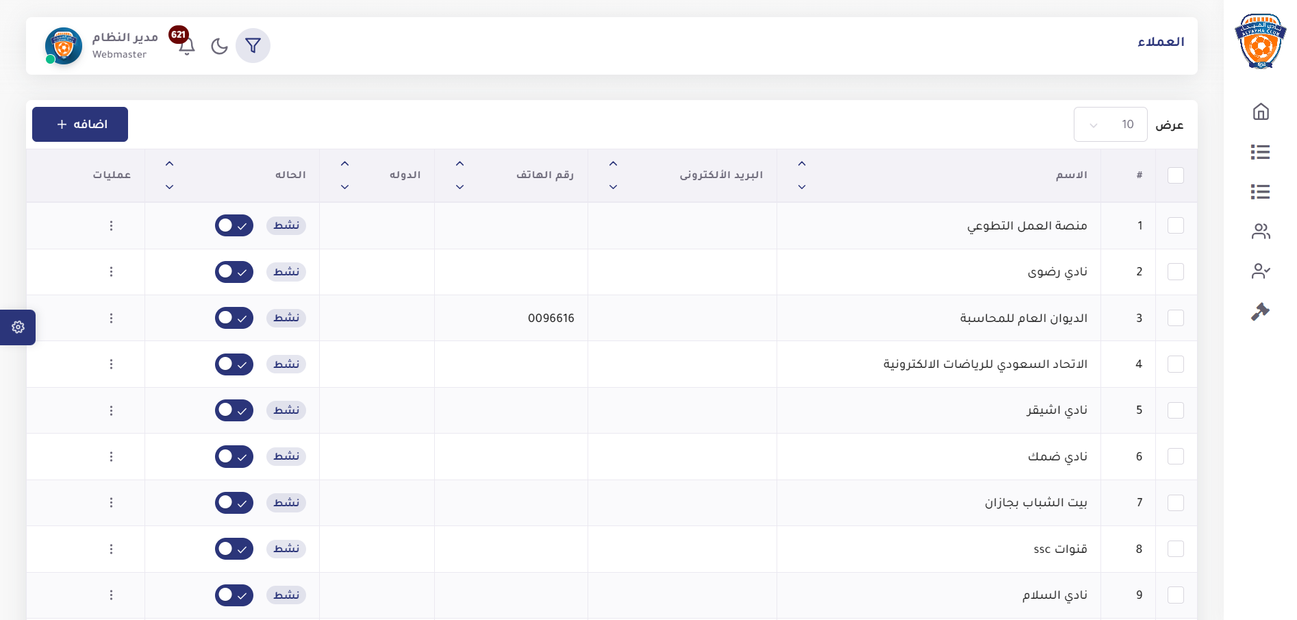The height and width of the screenshot is (620, 1297).
Task: Toggle active status for منصة العمل التطوعي
Action: [234, 225]
